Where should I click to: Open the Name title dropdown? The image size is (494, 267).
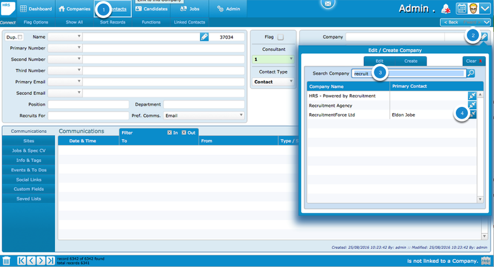[65, 37]
